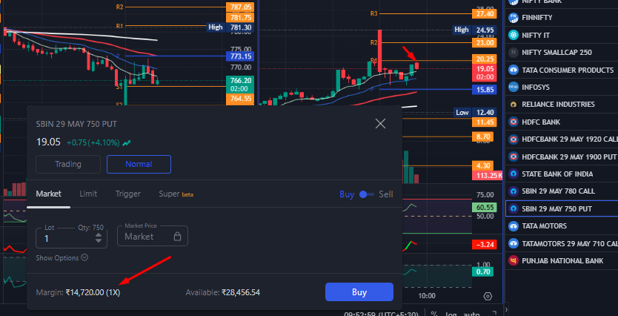The width and height of the screenshot is (618, 316).
Task: Collapse the watchlist side panel arrow
Action: coord(506,309)
